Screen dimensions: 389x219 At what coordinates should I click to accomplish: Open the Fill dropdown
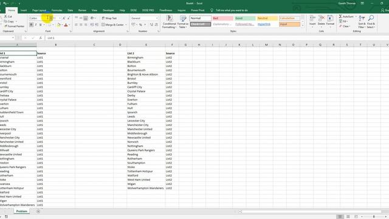tap(343, 21)
